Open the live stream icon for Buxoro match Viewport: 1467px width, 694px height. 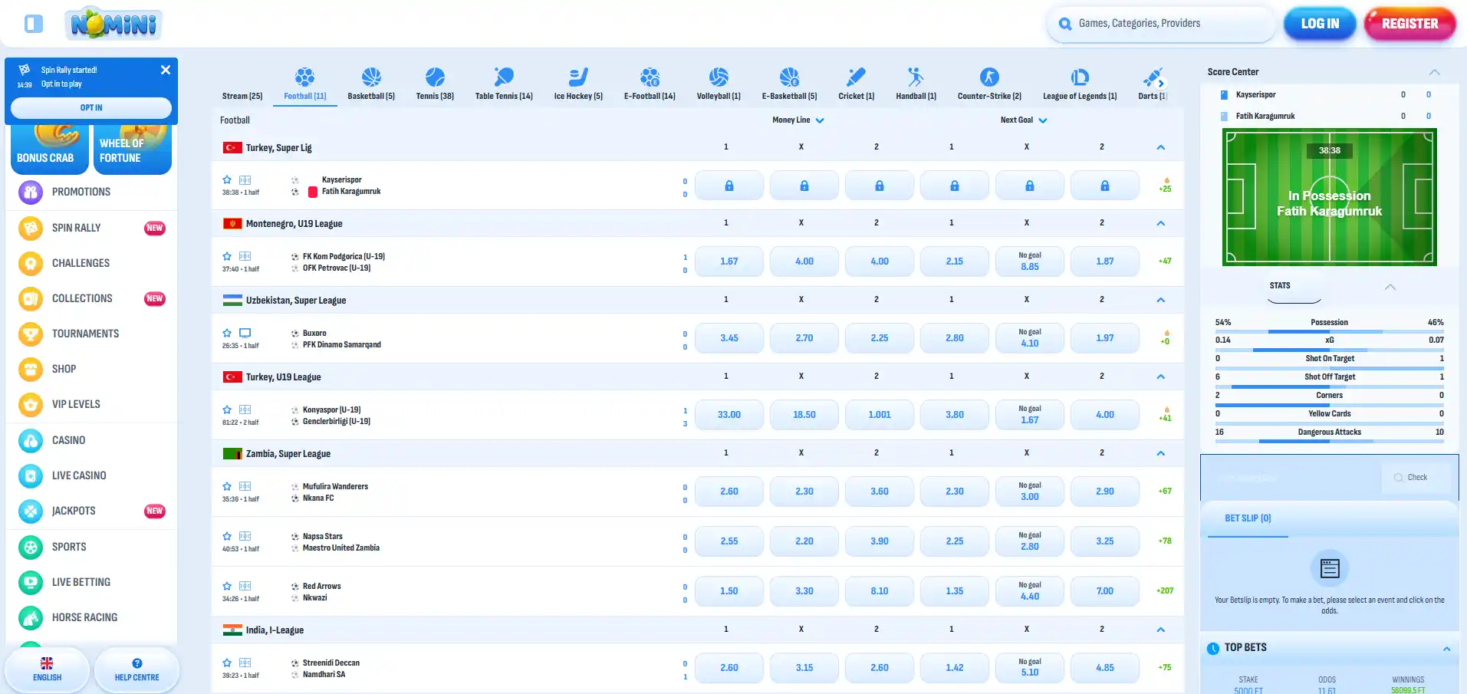point(245,334)
